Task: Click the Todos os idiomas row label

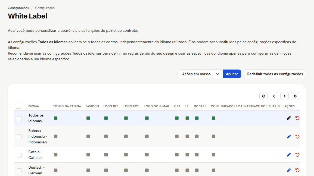Action: 36,118
